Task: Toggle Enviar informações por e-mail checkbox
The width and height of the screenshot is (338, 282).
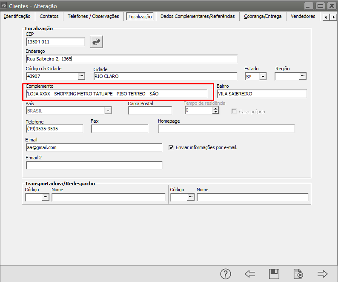Action: [172, 147]
